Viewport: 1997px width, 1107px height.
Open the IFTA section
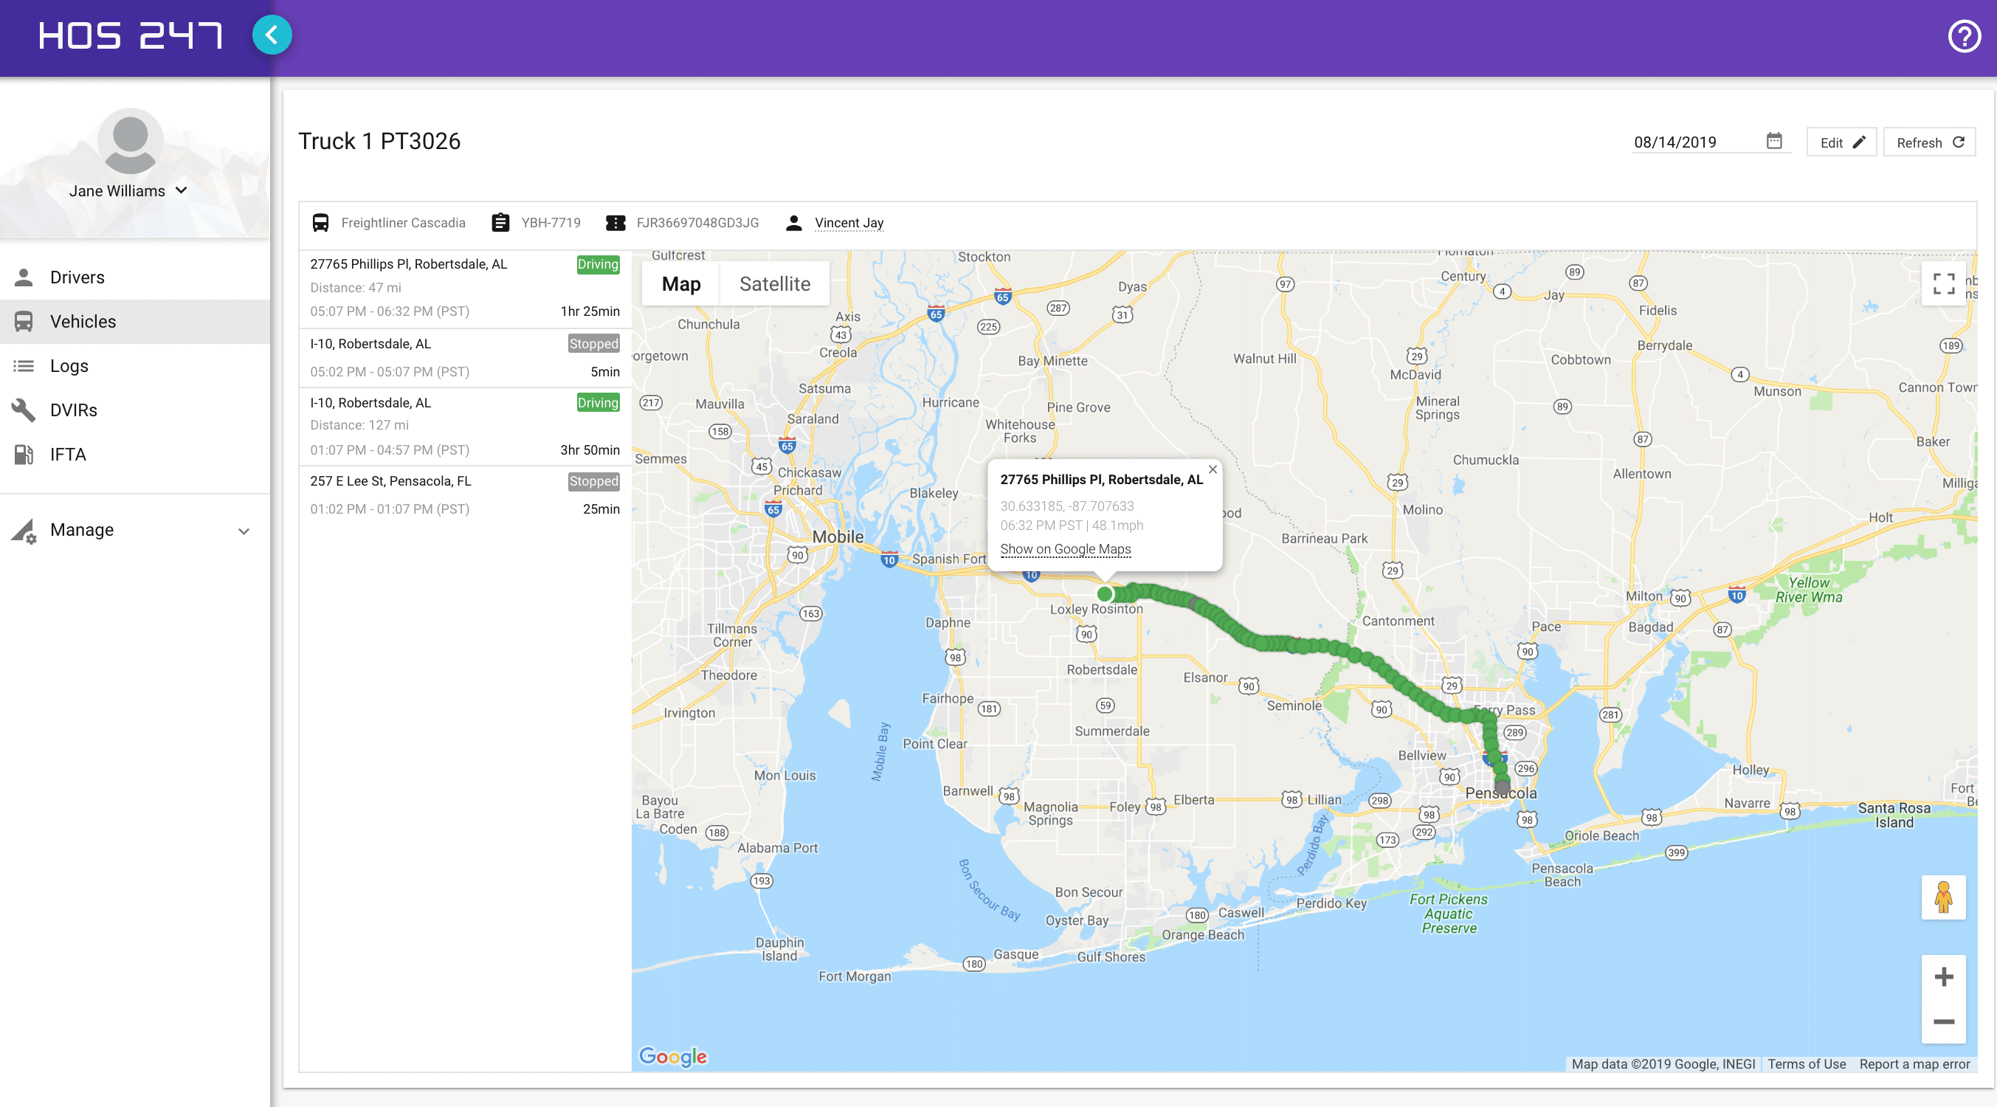pyautogui.click(x=135, y=453)
